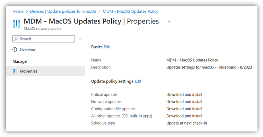Edit the Basics section
263x137 pixels.
[107, 47]
